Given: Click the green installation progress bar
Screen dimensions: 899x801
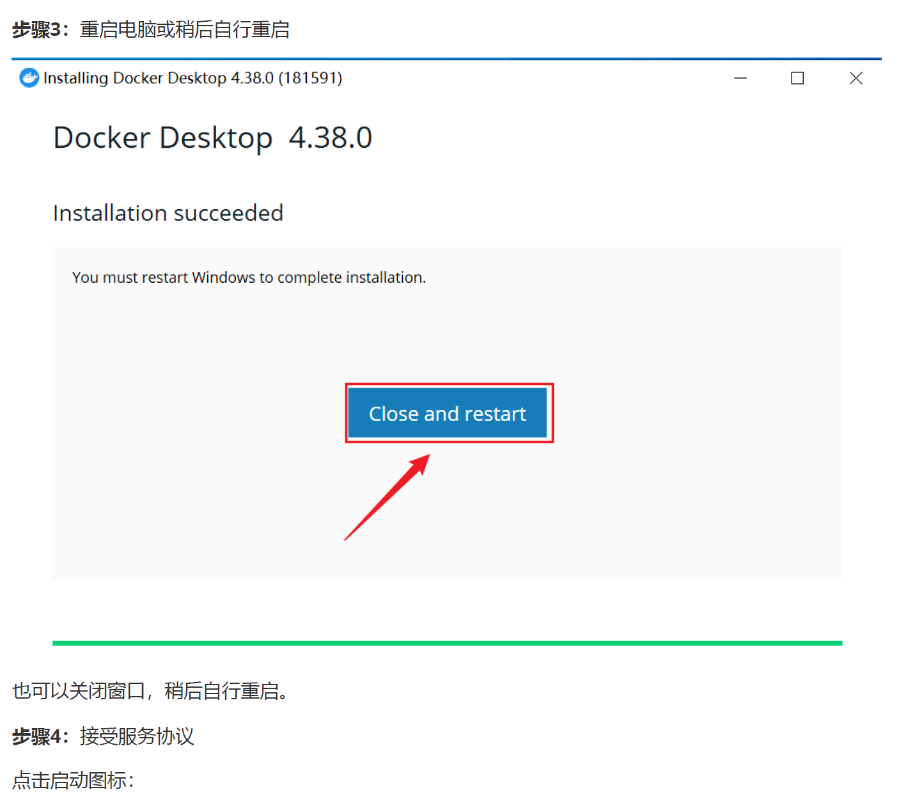Looking at the screenshot, I should tap(448, 643).
